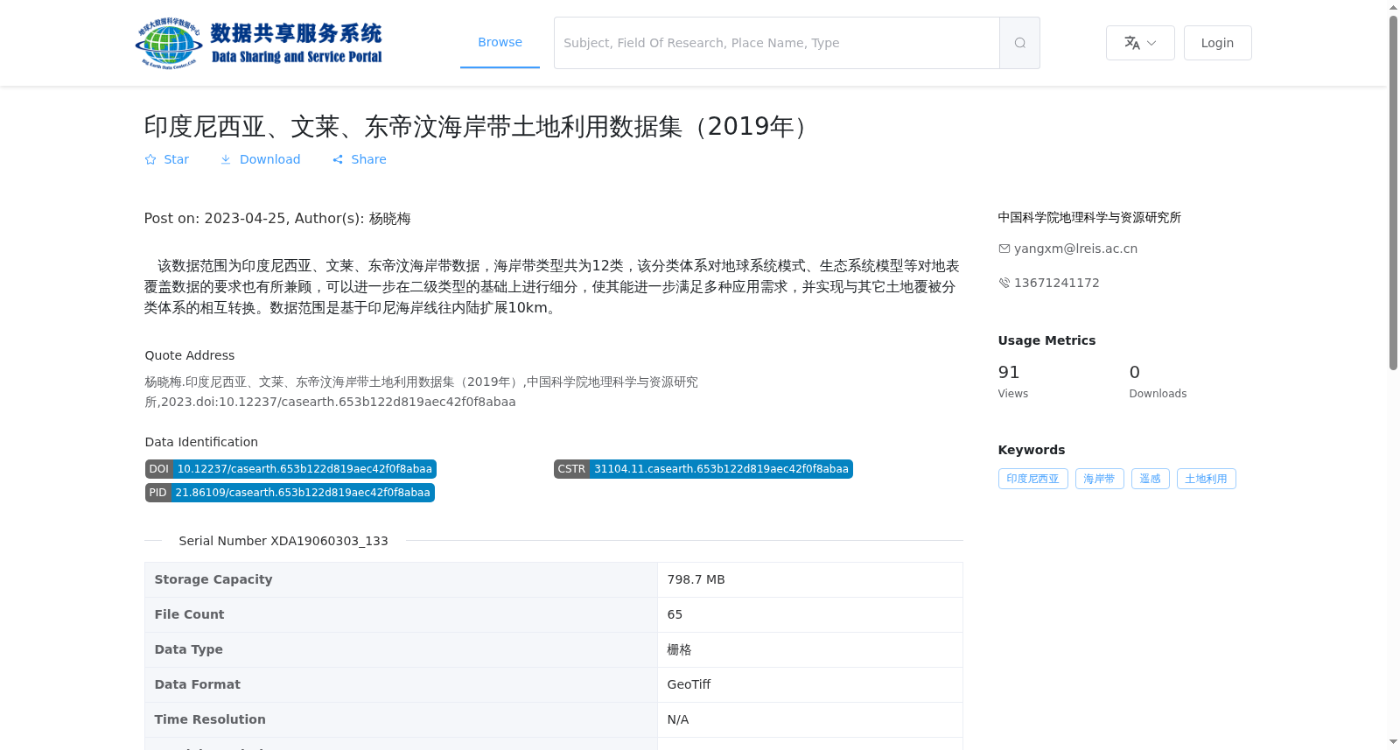Click the download arrow icon
The image size is (1400, 750).
[x=226, y=159]
